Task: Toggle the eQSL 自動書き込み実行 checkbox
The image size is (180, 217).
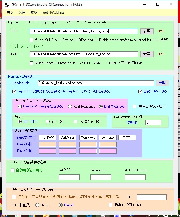Action: 13,170
